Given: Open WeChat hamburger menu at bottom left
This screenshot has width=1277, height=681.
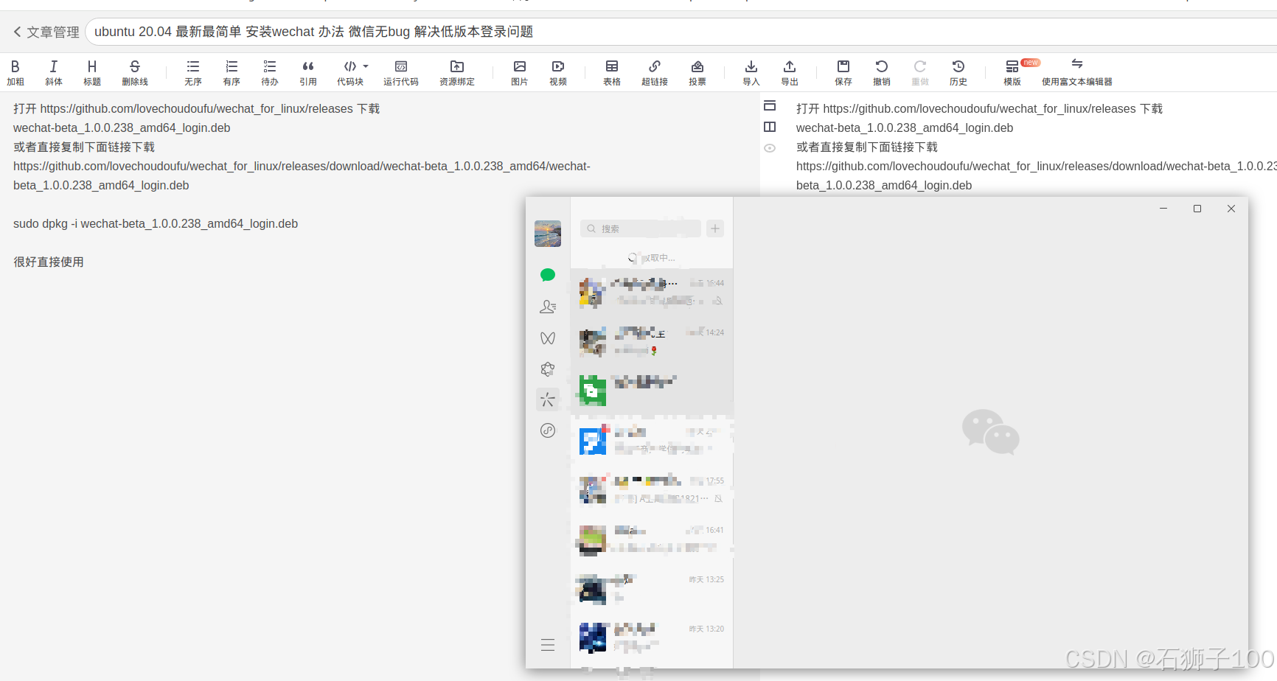Looking at the screenshot, I should pos(548,644).
